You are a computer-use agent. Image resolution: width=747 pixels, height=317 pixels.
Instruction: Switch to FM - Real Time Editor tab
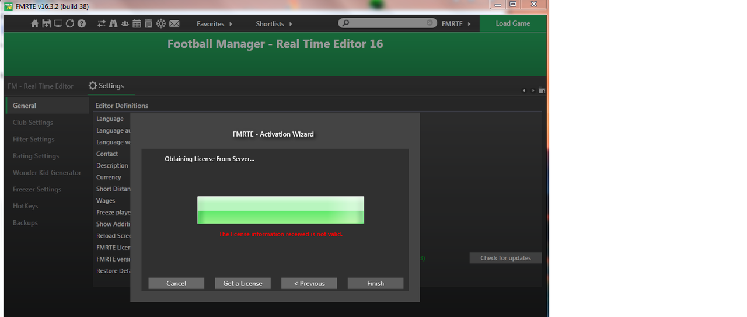point(41,86)
